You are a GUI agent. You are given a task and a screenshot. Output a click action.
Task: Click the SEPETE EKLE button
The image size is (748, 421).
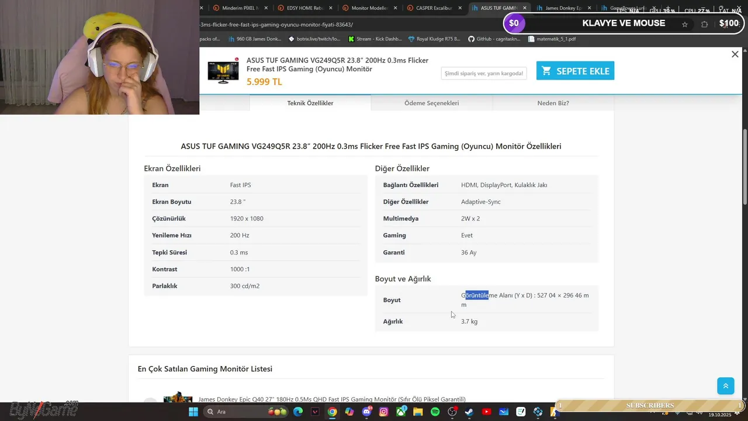tap(575, 71)
